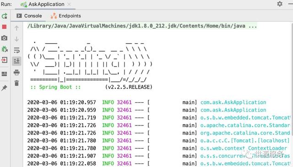This screenshot has width=293, height=167.
Task: Close the AskApplication run tab
Action: coord(69,4)
